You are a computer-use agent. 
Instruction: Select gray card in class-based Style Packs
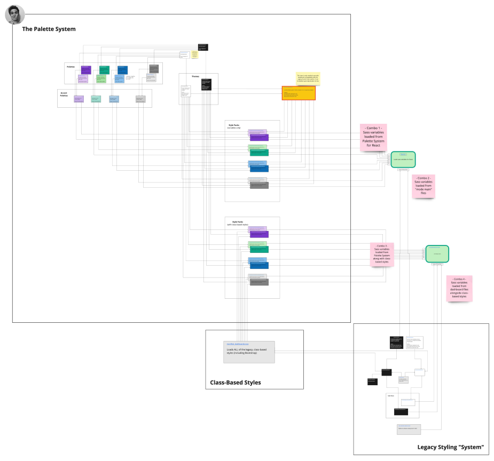tap(259, 282)
